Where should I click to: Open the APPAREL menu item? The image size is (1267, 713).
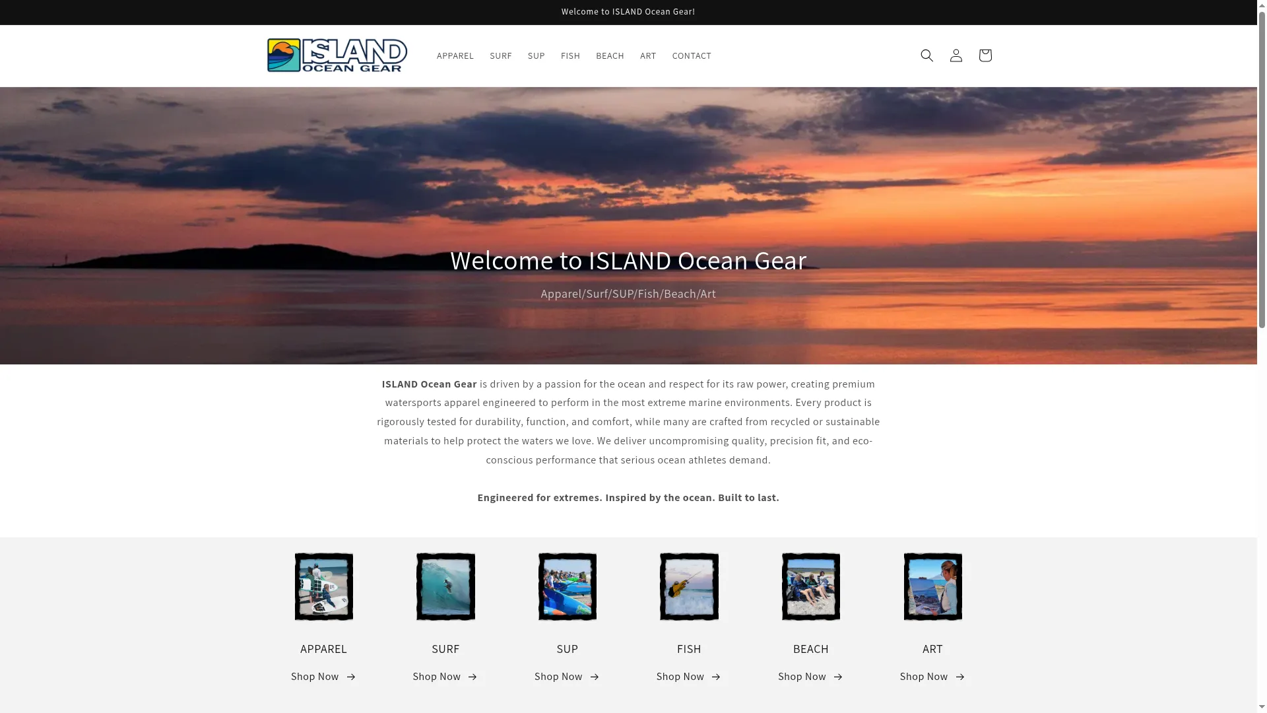click(x=455, y=55)
